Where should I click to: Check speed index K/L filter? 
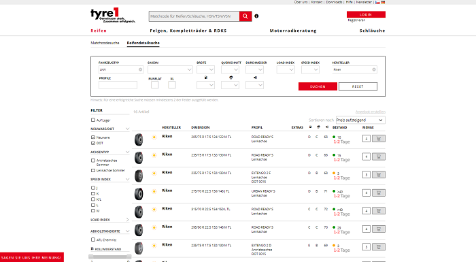pos(93,199)
